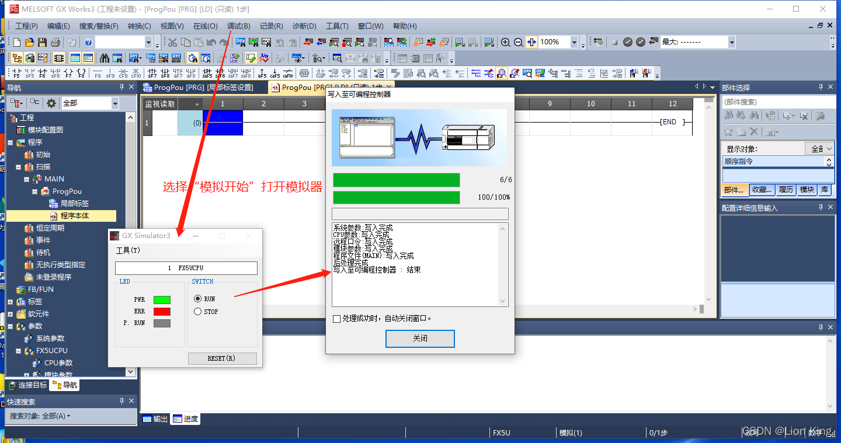Click the green PWR LED indicator
841x443 pixels.
click(162, 299)
